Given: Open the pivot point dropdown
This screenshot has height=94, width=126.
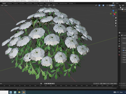Looking at the screenshot, I should click(46, 5).
